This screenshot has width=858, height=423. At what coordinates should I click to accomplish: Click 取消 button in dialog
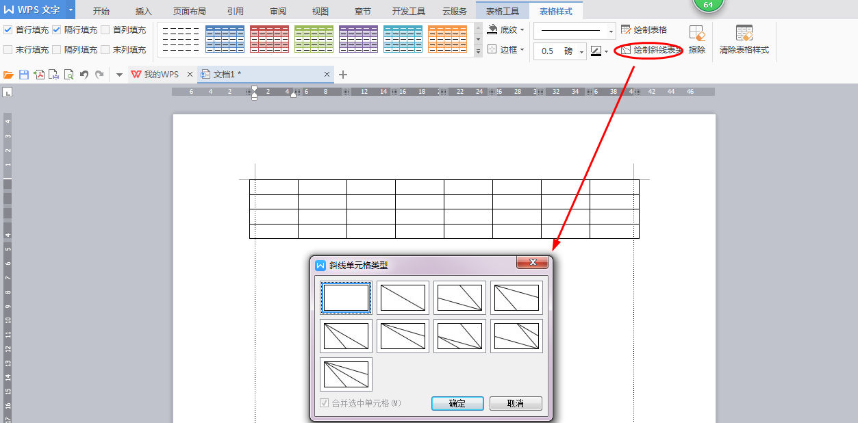[x=516, y=404]
